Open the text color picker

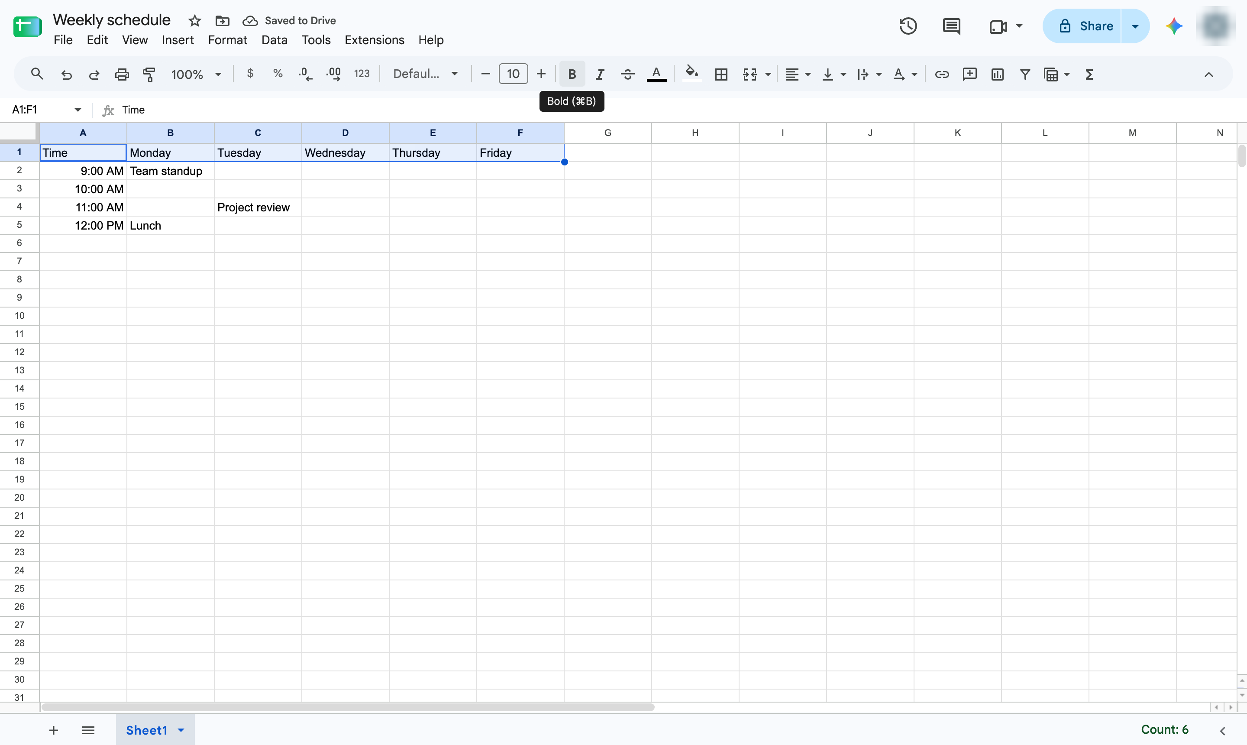[x=656, y=74]
